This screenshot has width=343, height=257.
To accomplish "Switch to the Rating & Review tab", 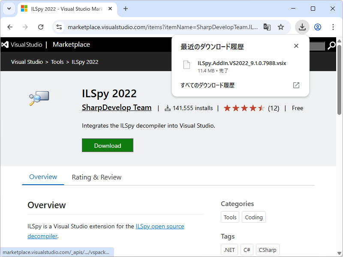I will pyautogui.click(x=96, y=177).
